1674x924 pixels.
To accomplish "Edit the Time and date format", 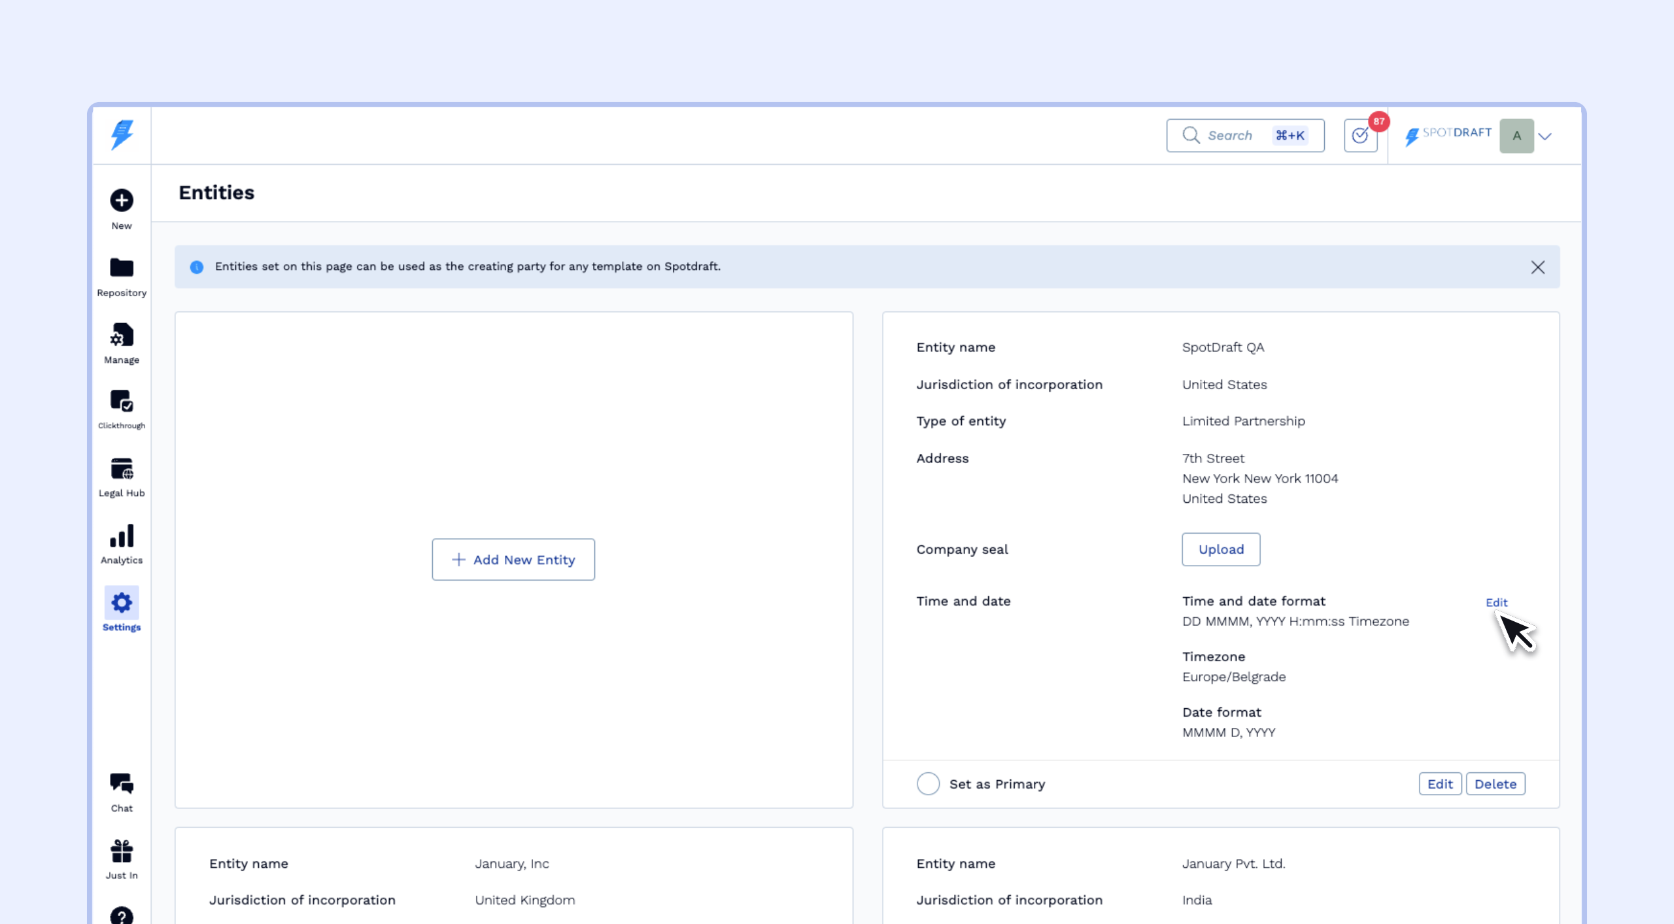I will click(1496, 602).
